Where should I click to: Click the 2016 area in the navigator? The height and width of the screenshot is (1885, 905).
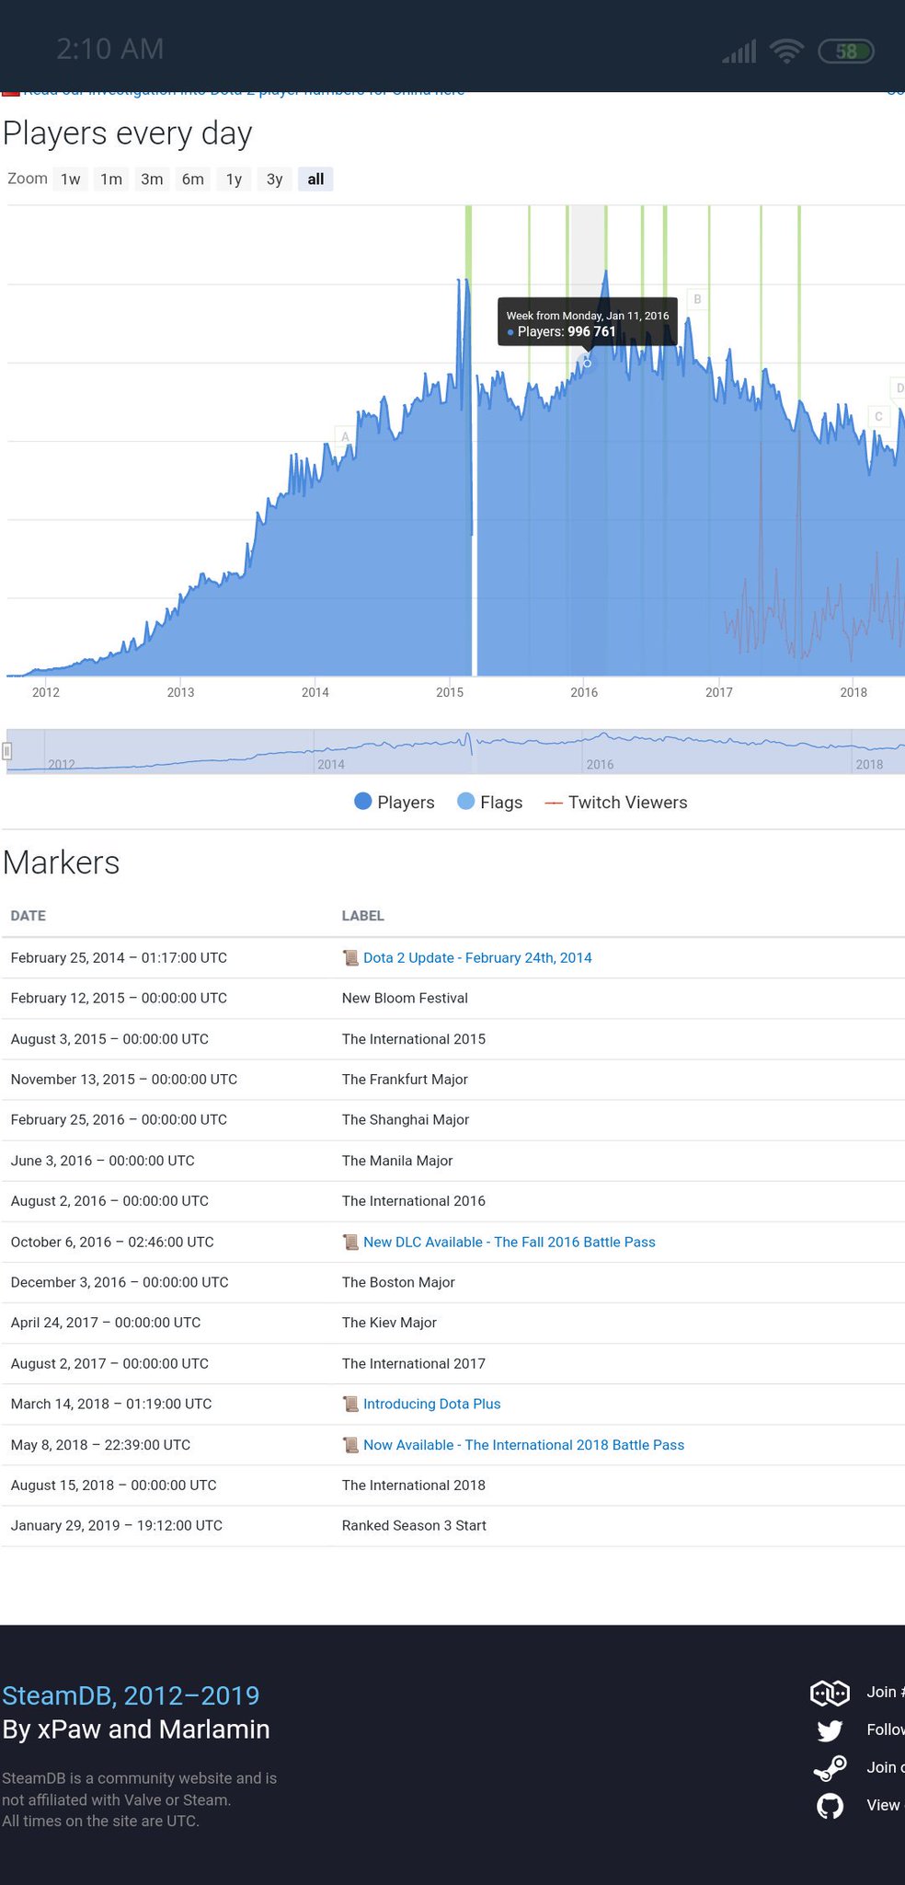pos(600,764)
